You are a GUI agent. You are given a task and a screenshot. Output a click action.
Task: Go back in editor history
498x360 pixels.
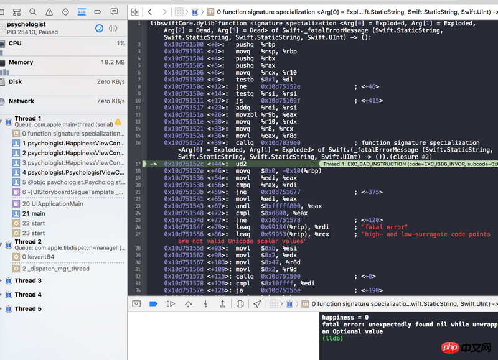click(150, 12)
